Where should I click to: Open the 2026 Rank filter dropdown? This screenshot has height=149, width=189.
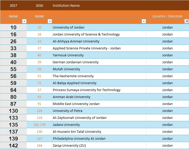[x=50, y=21]
